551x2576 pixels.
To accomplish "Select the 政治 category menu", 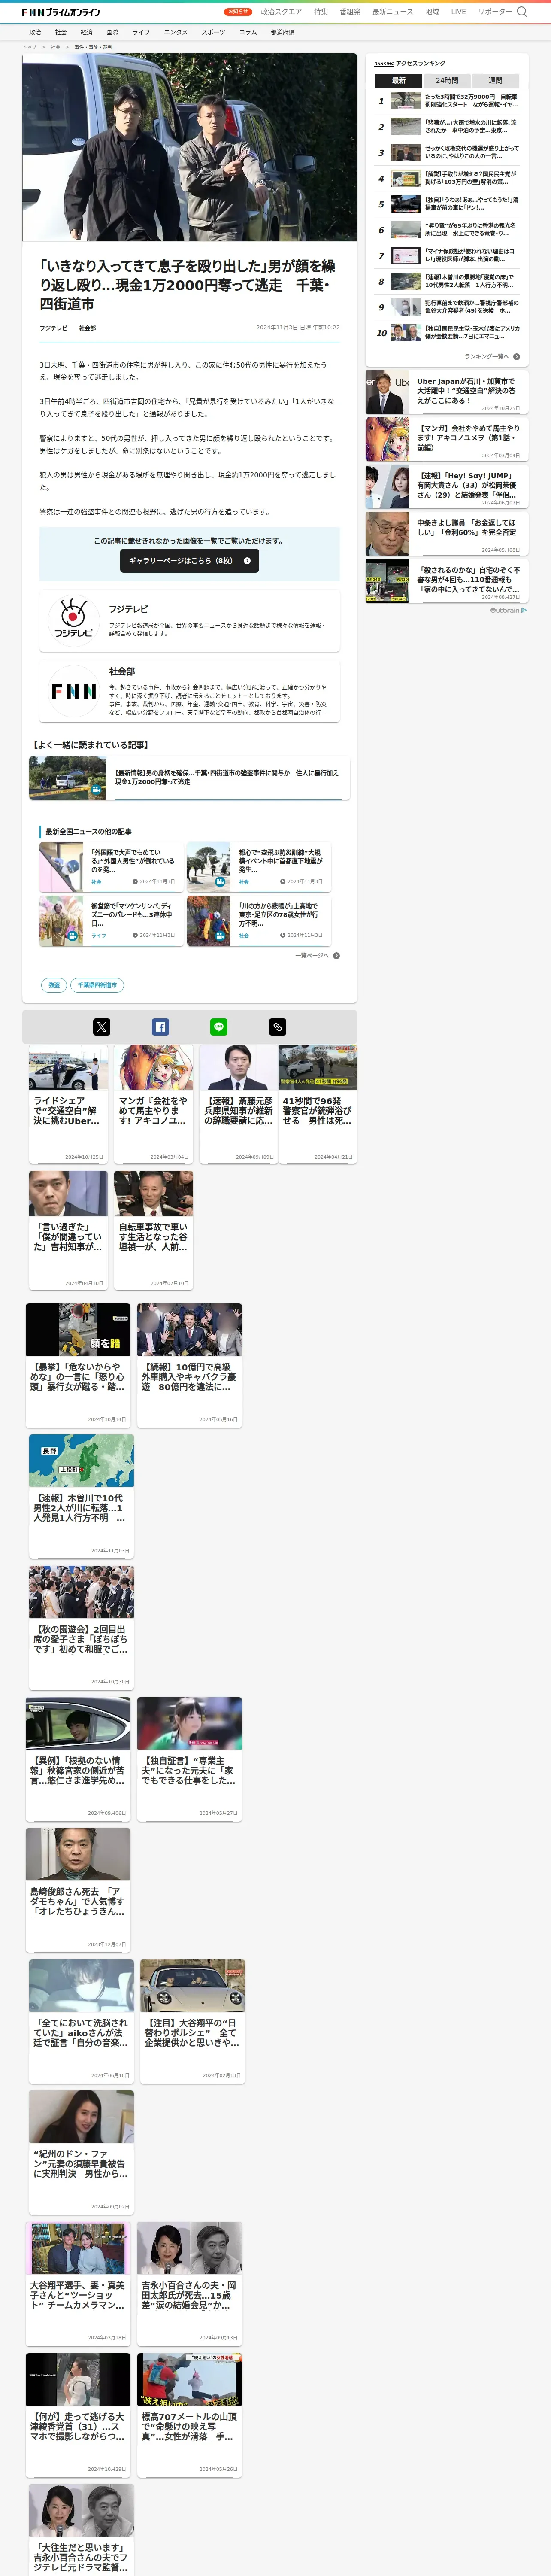I will click(x=35, y=32).
